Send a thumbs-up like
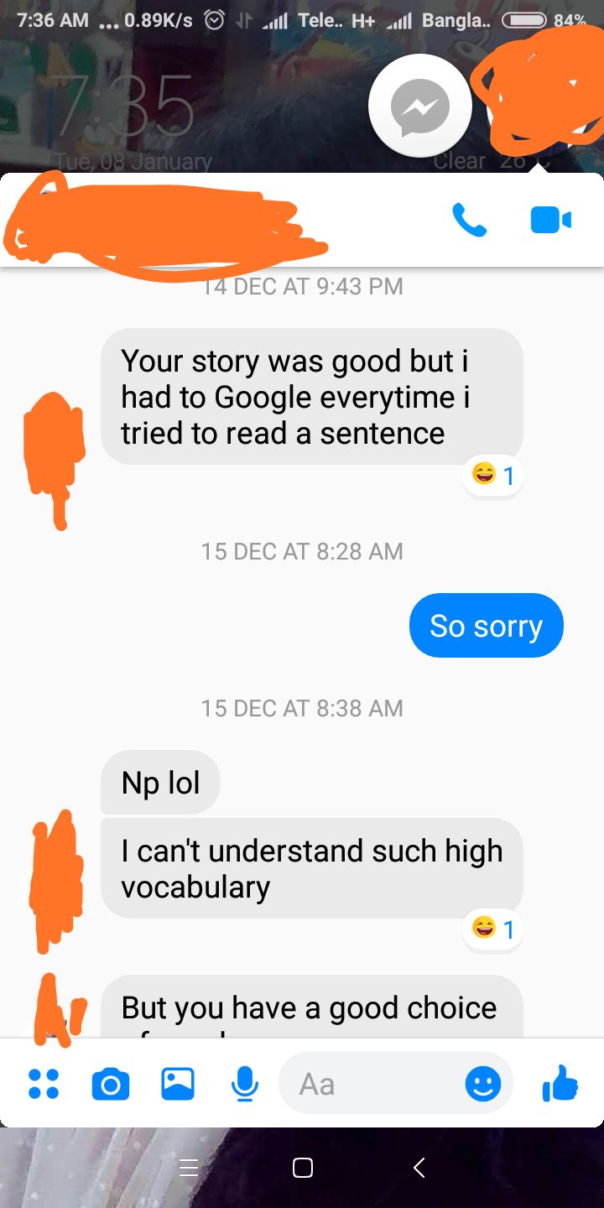604x1208 pixels. coord(560,1083)
